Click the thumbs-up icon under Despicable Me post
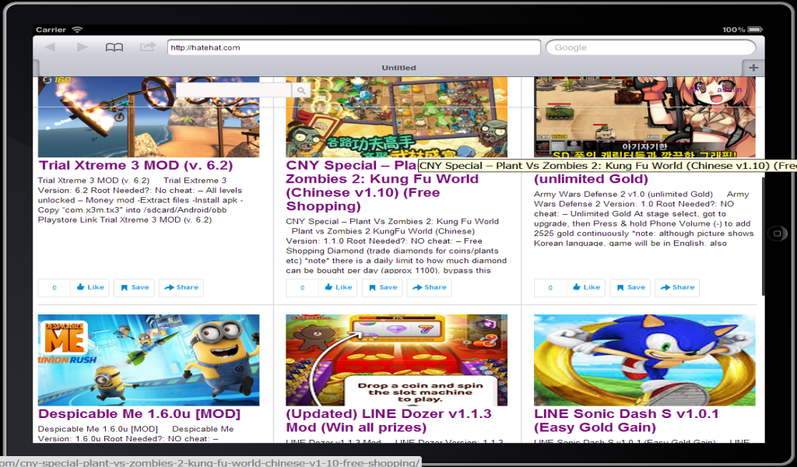 (90, 287)
